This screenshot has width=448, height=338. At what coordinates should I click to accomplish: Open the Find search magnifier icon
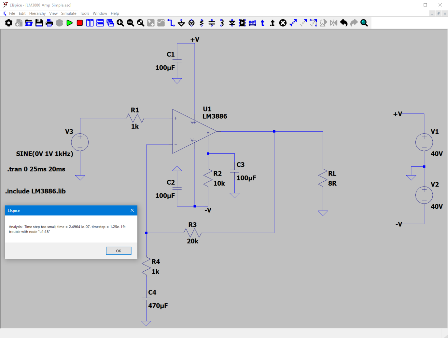364,23
